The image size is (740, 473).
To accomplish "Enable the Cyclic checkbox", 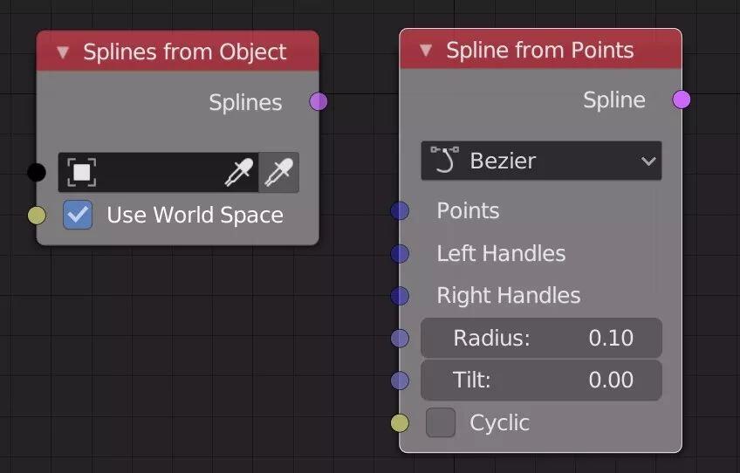I will [441, 422].
